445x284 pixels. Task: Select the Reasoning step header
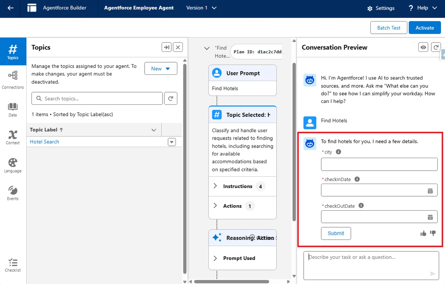[x=243, y=238]
